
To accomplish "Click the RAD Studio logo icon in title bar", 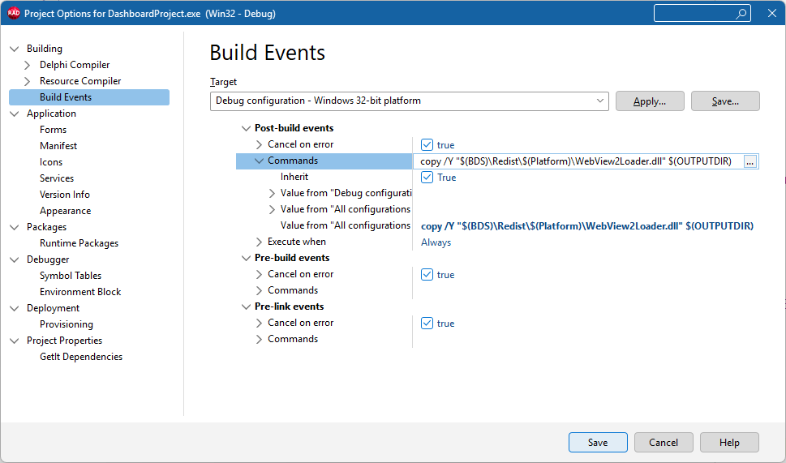I will tap(14, 14).
